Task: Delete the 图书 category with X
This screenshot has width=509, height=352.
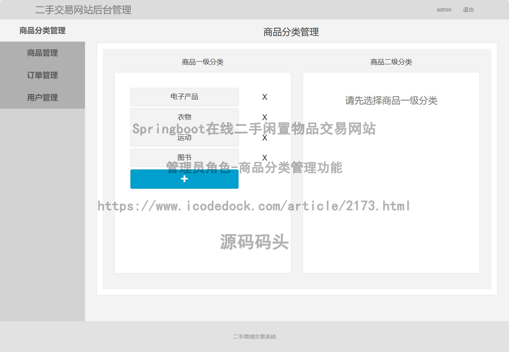Action: tap(265, 158)
